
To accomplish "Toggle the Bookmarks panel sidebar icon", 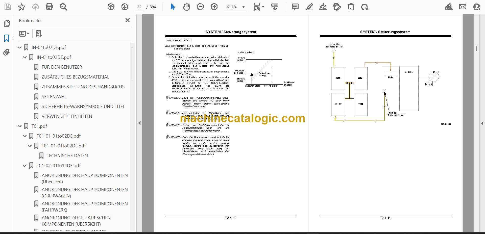I will pos(7,38).
